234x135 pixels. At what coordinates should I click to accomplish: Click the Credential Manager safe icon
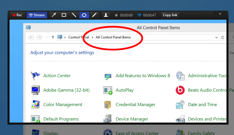point(108,105)
